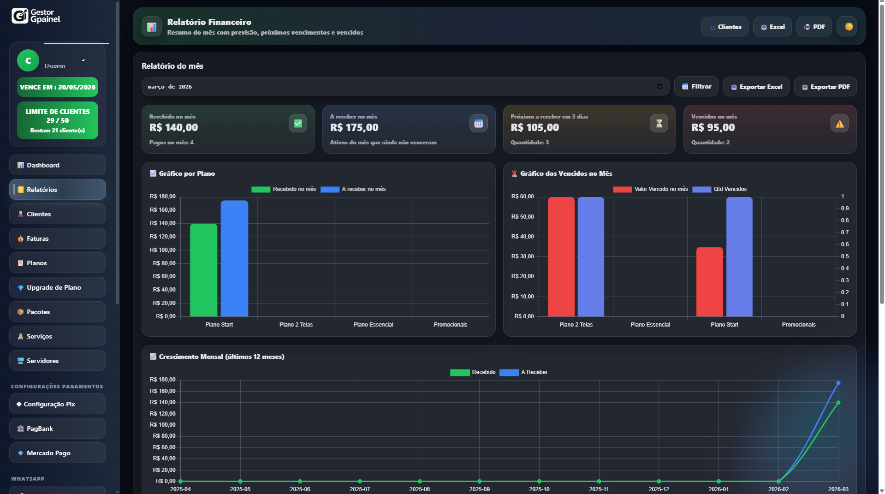Image resolution: width=885 pixels, height=494 pixels.
Task: Click the hourglass icon on Próximo a receber card
Action: pos(659,124)
